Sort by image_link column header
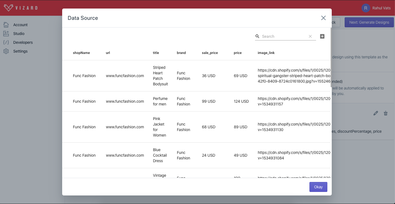Image resolution: width=395 pixels, height=204 pixels. pyautogui.click(x=266, y=53)
